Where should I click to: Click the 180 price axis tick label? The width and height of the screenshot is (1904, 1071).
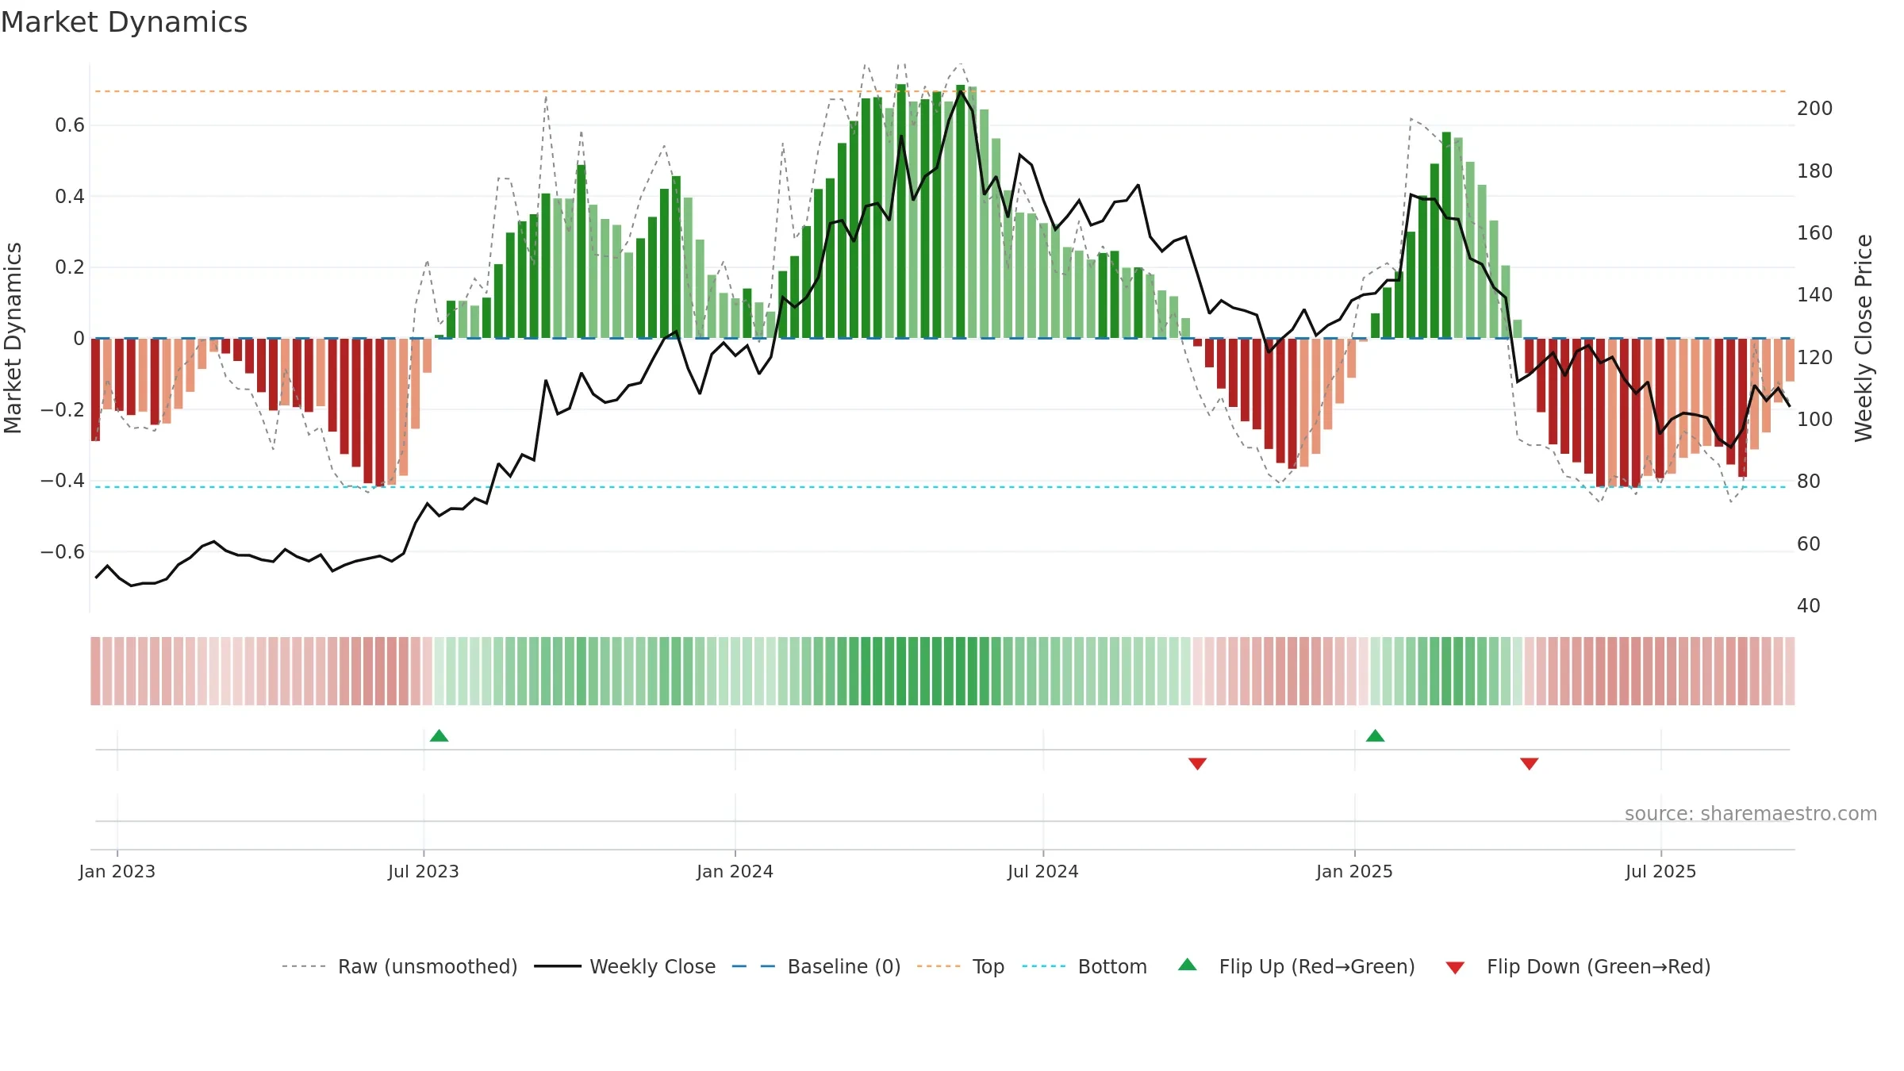point(1814,171)
